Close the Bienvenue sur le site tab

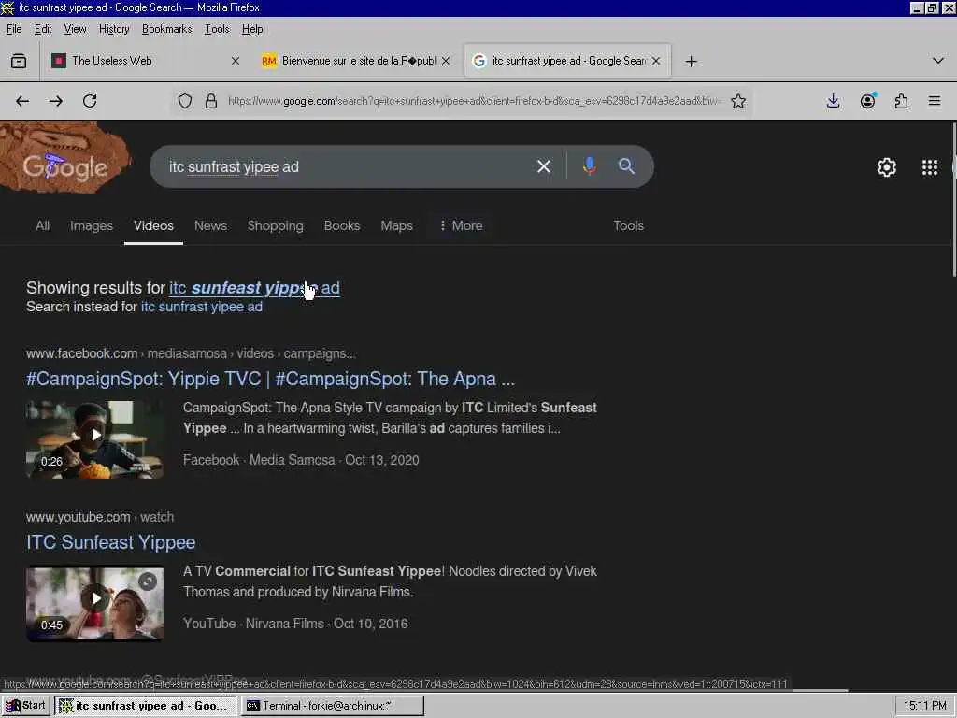[446, 61]
